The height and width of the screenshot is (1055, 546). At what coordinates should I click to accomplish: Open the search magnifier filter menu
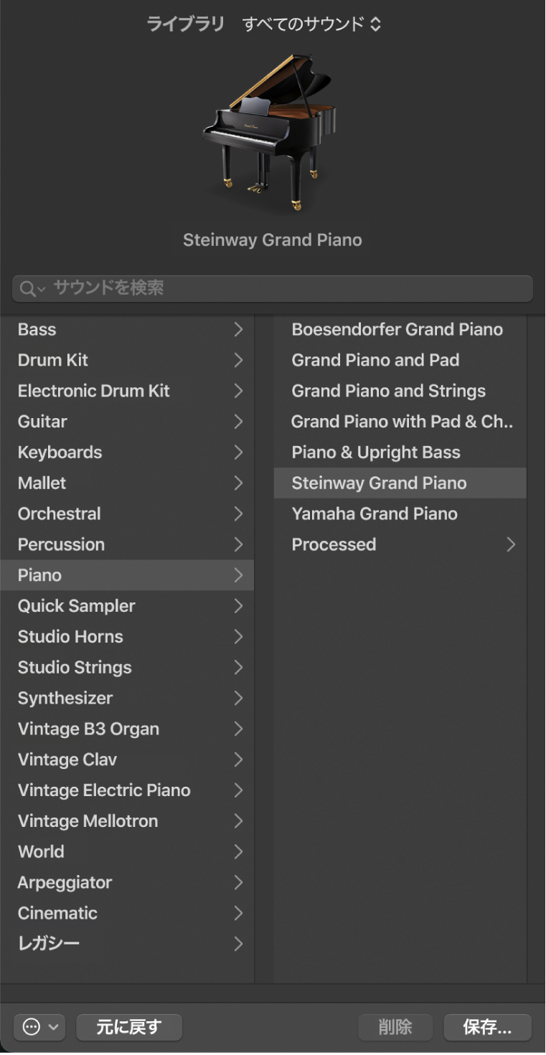point(32,288)
